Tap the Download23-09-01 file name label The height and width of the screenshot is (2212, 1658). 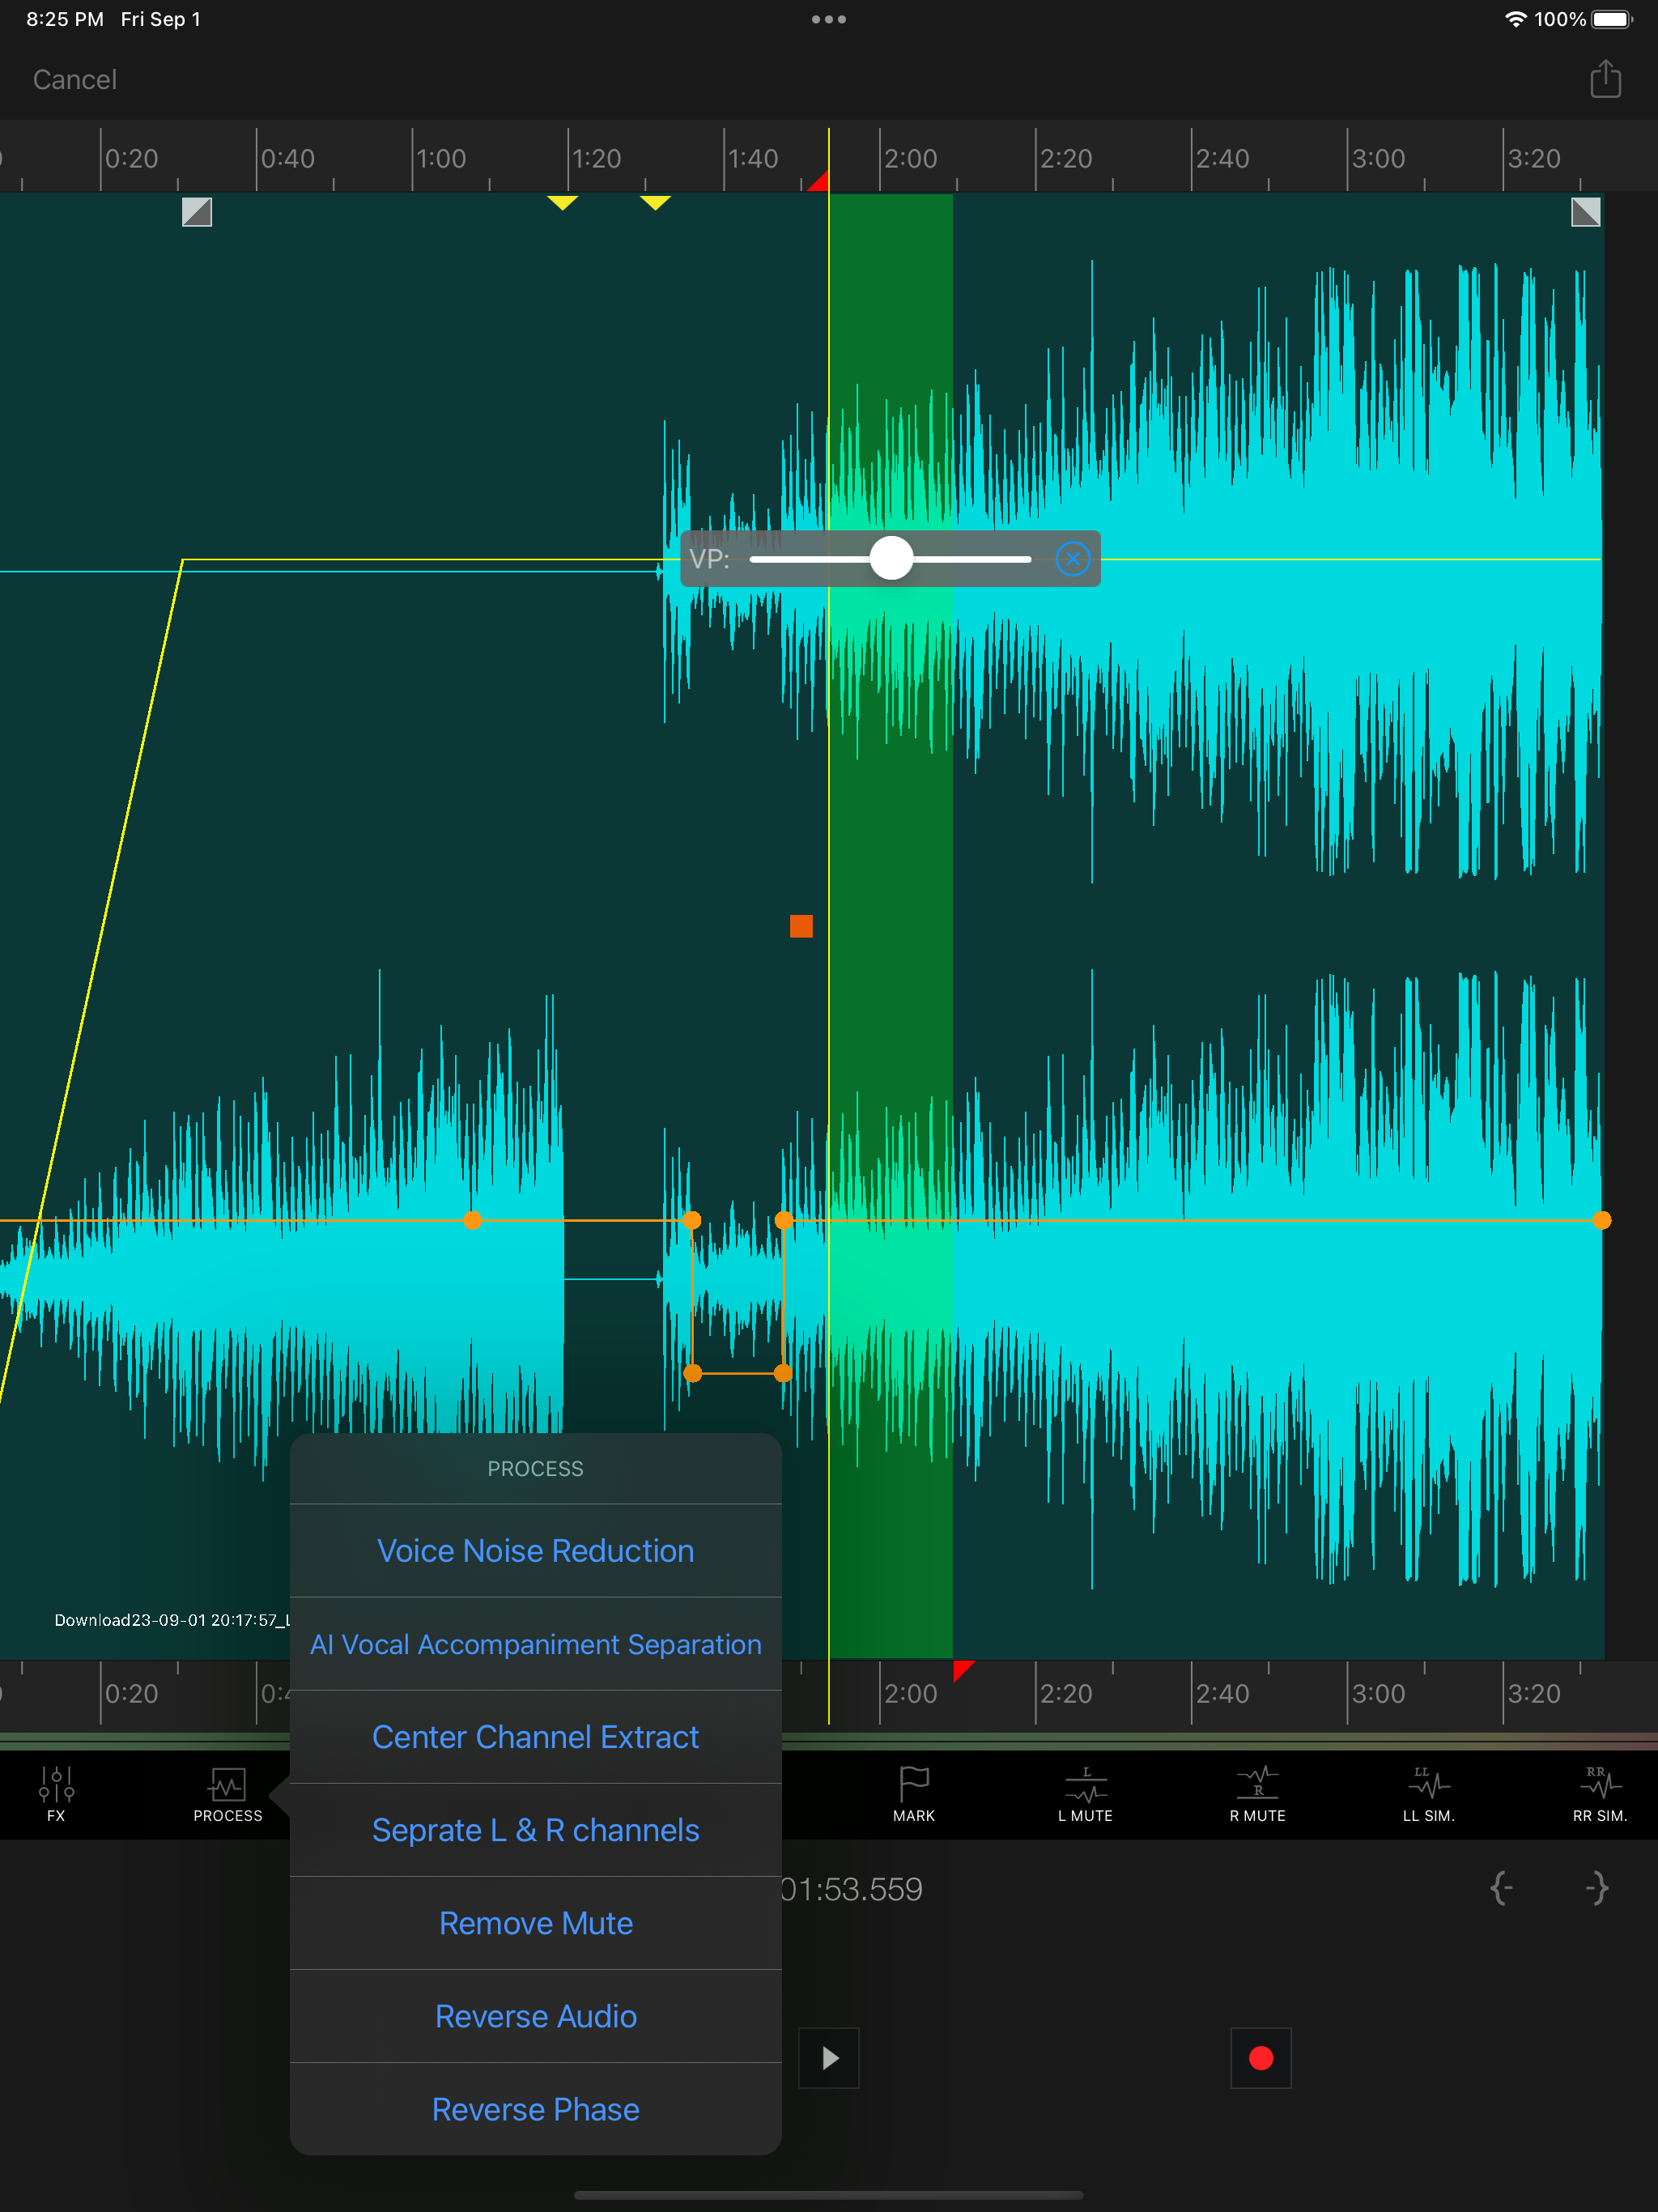[x=172, y=1620]
